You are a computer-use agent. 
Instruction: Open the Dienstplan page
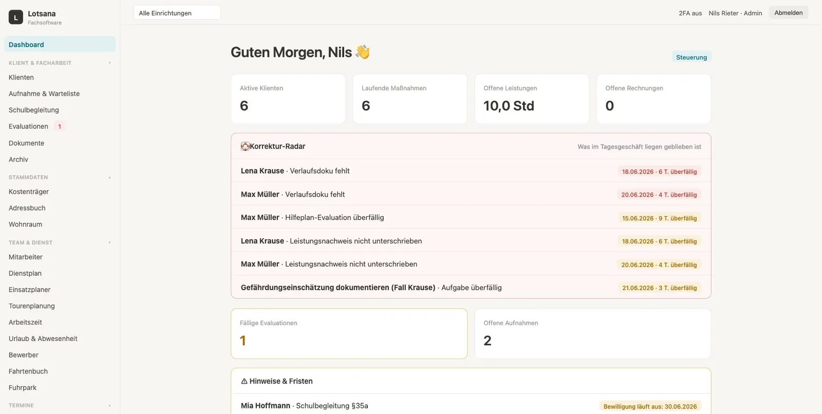[x=60, y=273]
